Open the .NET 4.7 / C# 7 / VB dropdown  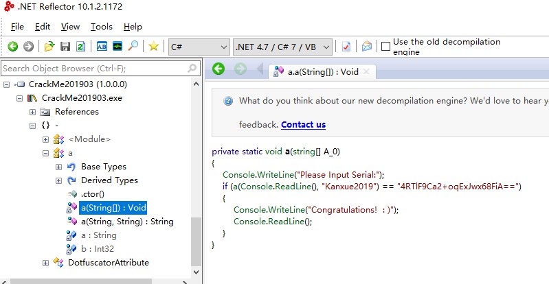coord(282,47)
